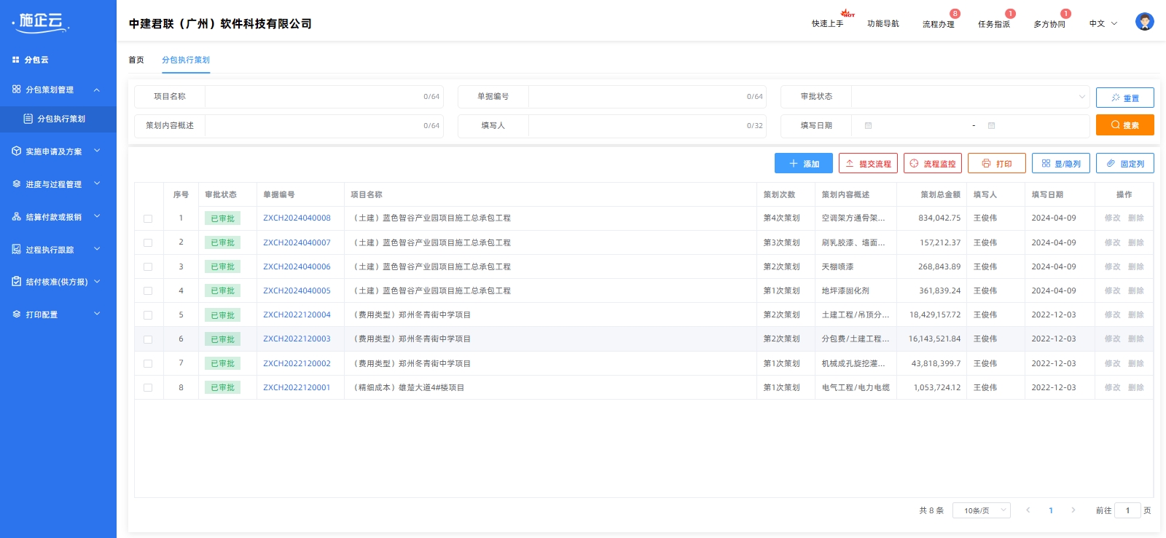Check the checkbox for row 1

[148, 218]
